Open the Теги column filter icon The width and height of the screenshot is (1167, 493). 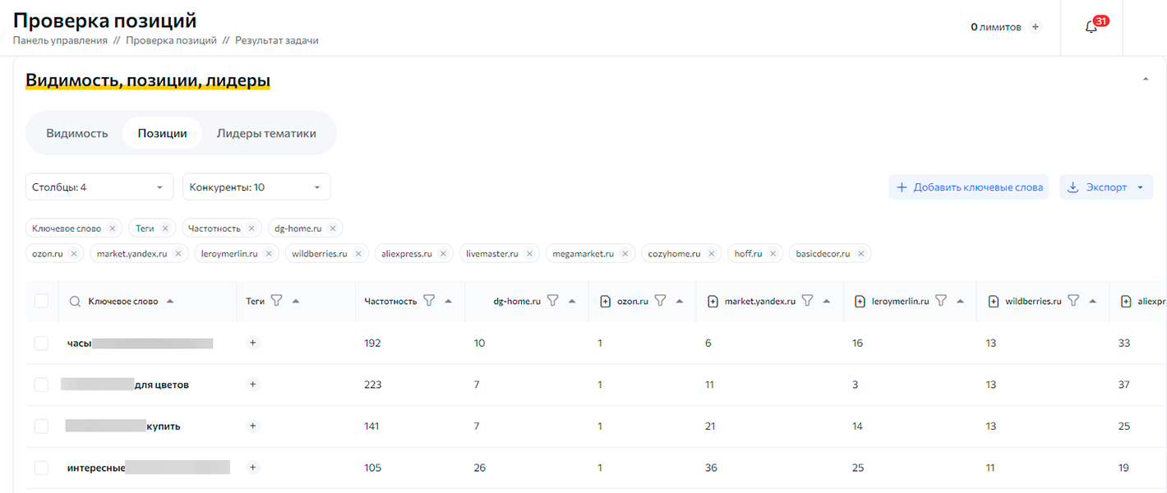pyautogui.click(x=277, y=301)
